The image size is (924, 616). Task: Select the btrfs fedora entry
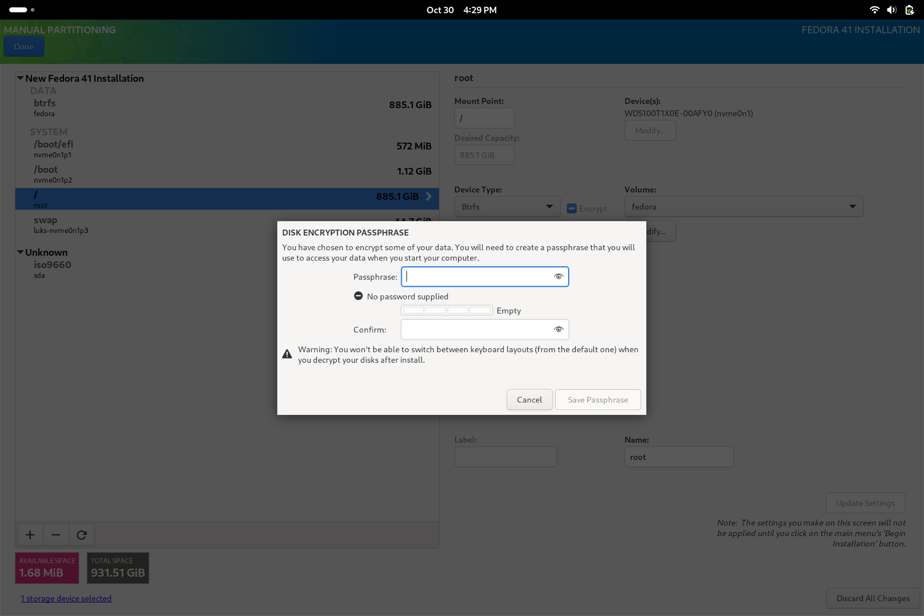click(x=227, y=108)
